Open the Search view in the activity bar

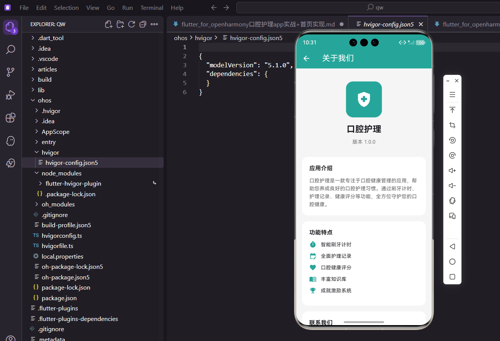10,49
